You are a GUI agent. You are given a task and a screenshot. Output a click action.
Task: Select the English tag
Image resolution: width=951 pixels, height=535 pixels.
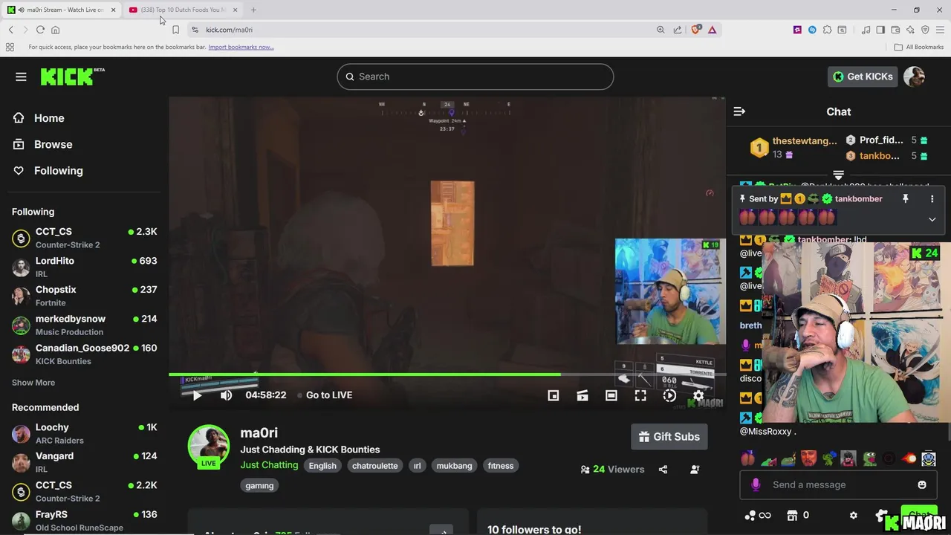click(x=322, y=466)
